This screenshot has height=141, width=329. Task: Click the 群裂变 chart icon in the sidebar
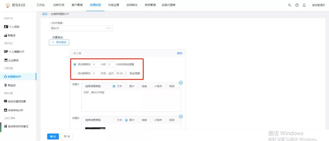click(6, 35)
